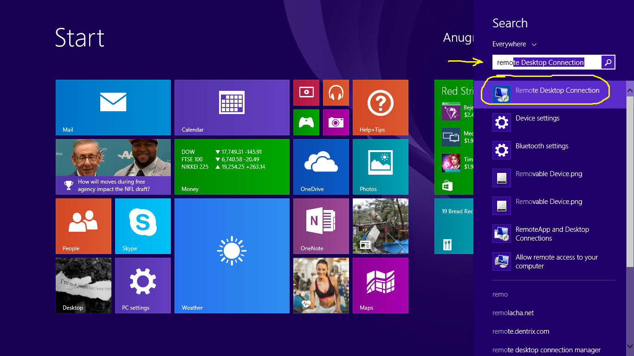Open the Mail tile
This screenshot has height=356, width=634.
pyautogui.click(x=113, y=108)
